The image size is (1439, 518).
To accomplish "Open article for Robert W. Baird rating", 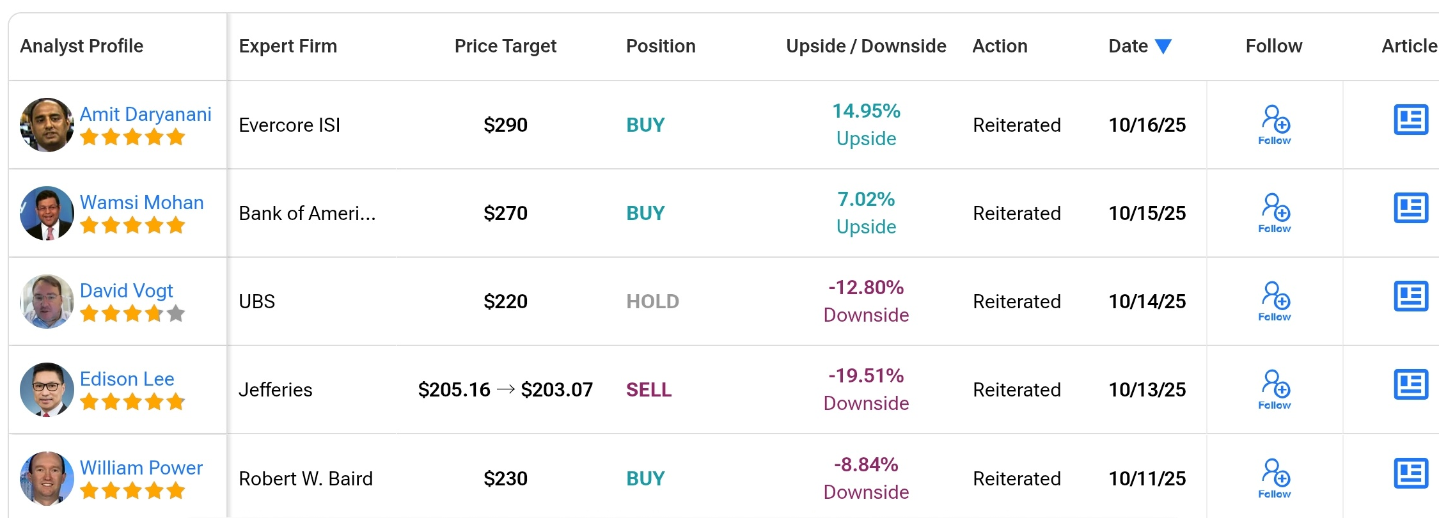I will [x=1410, y=473].
